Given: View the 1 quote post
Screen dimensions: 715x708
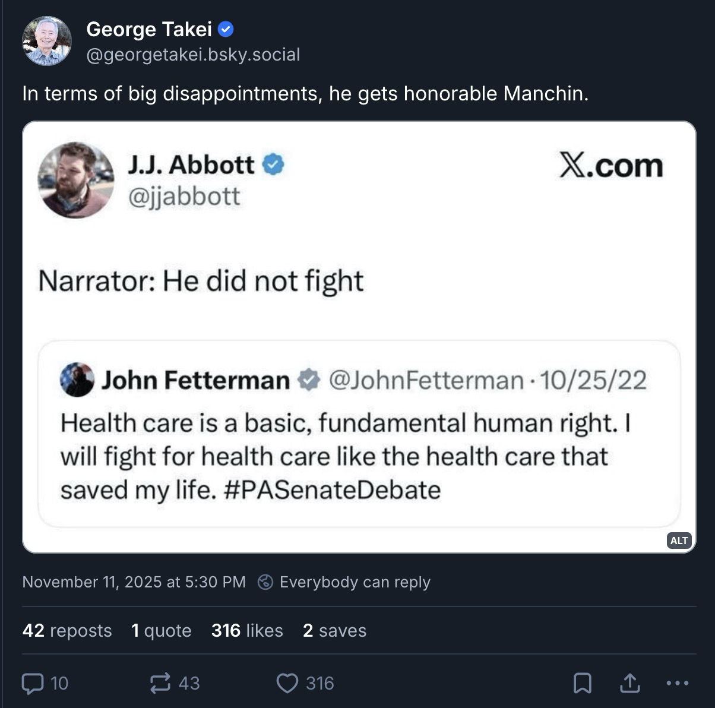Looking at the screenshot, I should click(162, 630).
